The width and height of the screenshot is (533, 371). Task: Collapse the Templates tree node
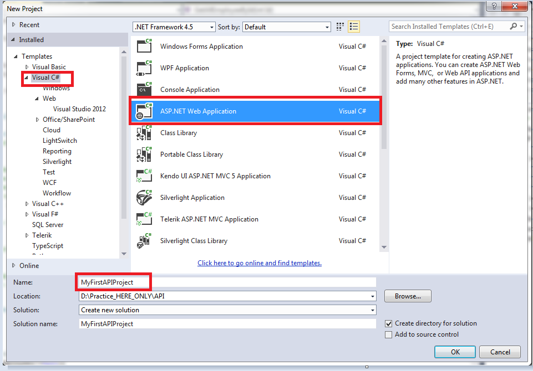[16, 56]
